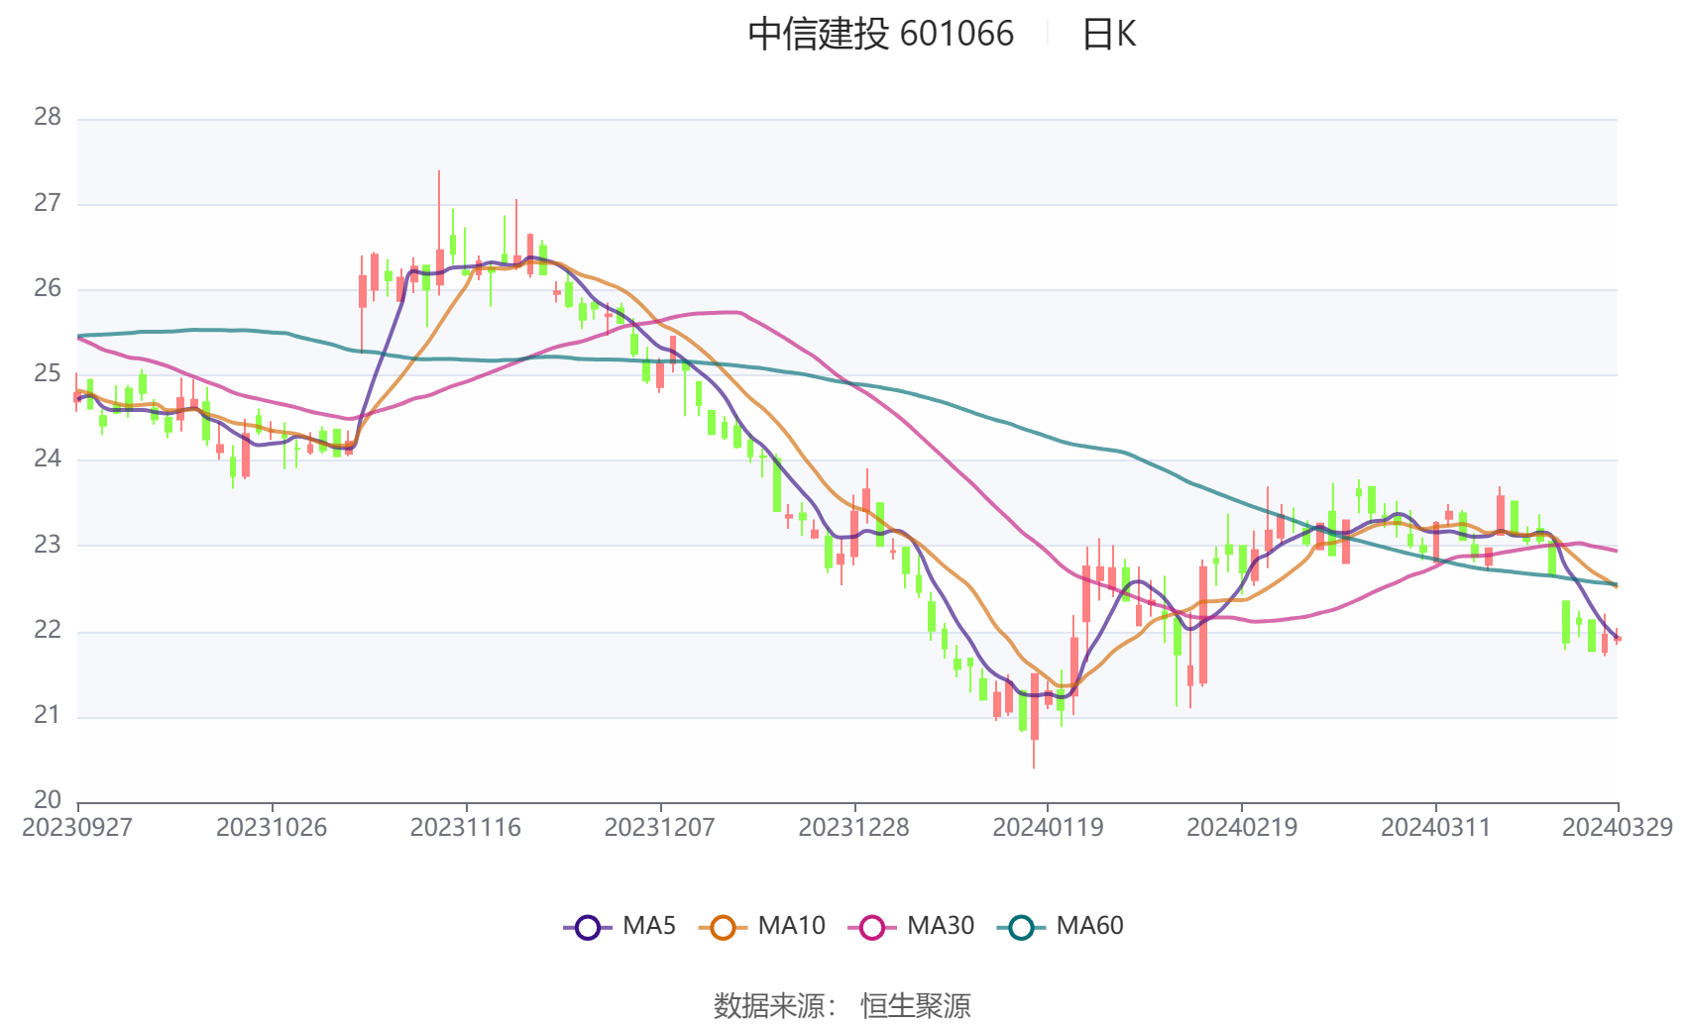This screenshot has width=1685, height=1024.
Task: Select the 20240219 date axis label
Action: (x=1242, y=828)
